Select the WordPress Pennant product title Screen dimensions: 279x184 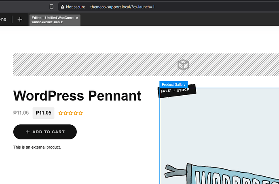pos(77,96)
